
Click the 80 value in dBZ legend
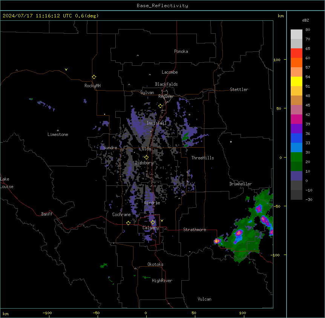308,30
